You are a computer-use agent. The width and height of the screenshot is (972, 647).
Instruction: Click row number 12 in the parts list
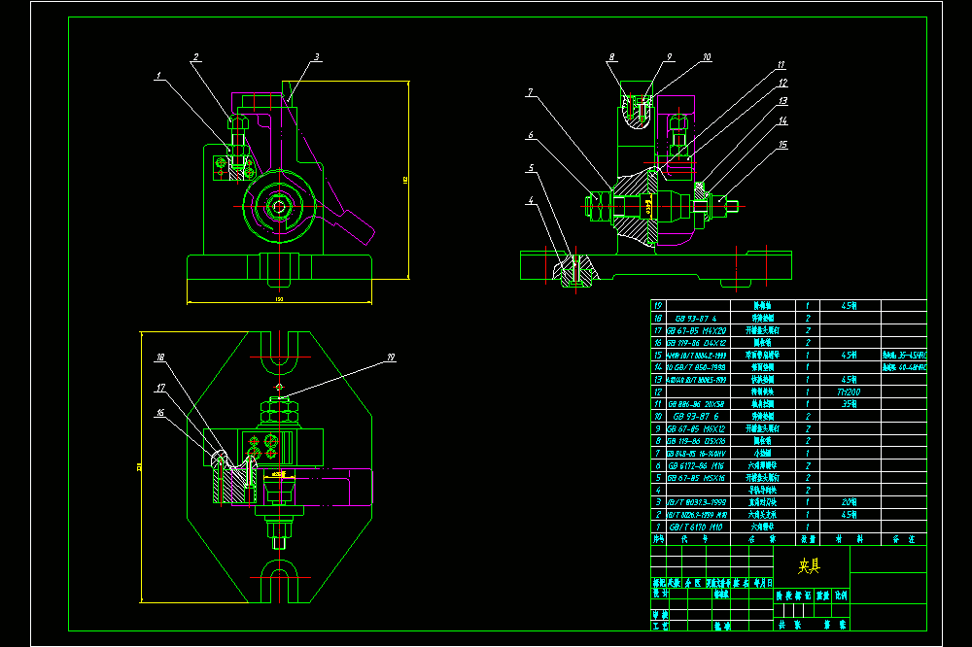[x=658, y=392]
